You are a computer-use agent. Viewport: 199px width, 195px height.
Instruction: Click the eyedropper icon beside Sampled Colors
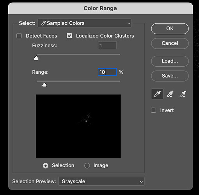pyautogui.click(x=44, y=23)
